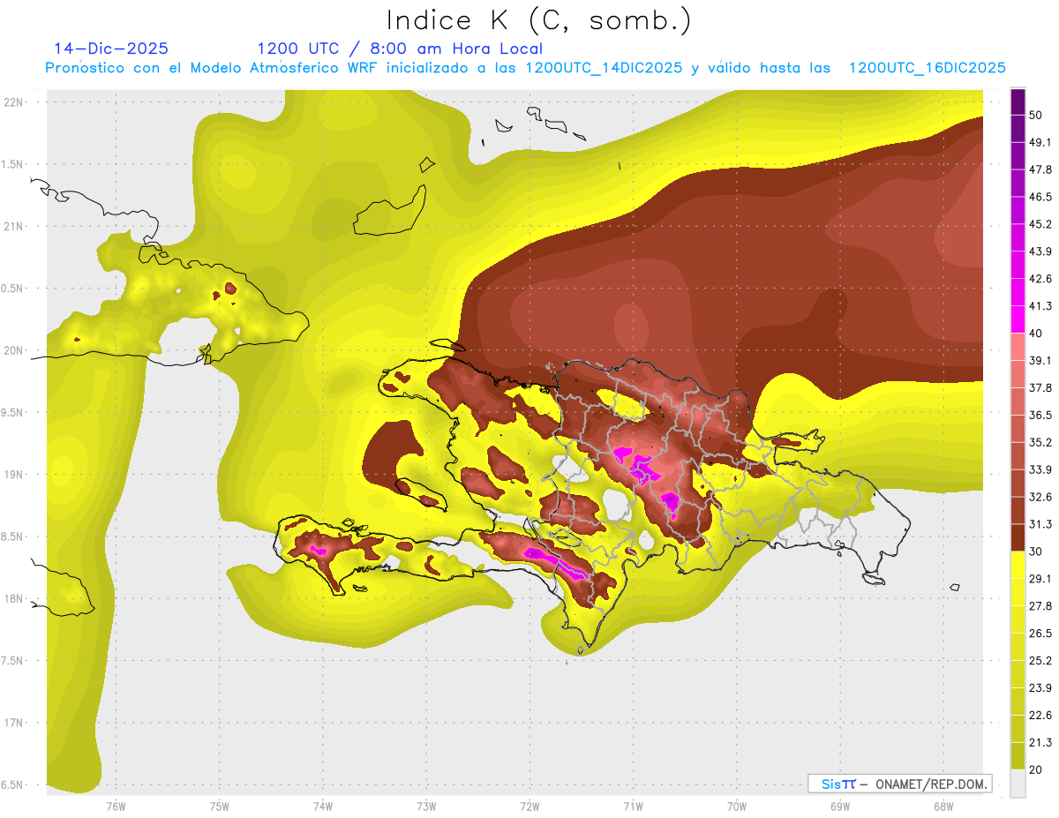Click the "9.5N" latitude label
This screenshot has width=1059, height=818.
click(x=13, y=412)
